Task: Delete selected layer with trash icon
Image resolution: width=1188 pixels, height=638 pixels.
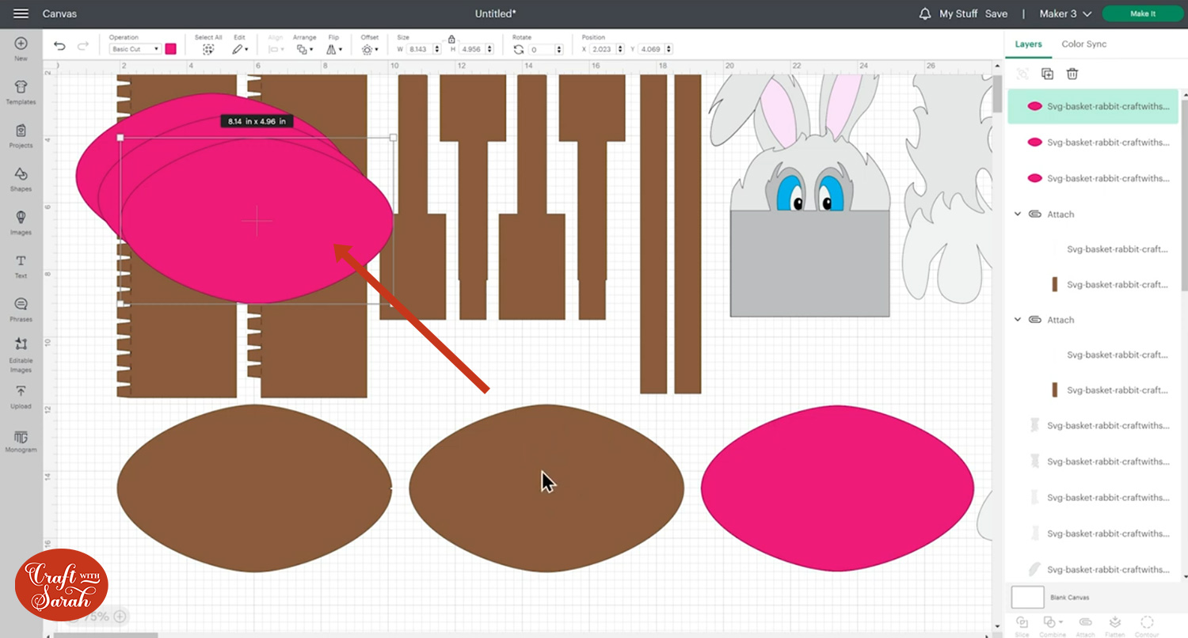Action: [1072, 74]
